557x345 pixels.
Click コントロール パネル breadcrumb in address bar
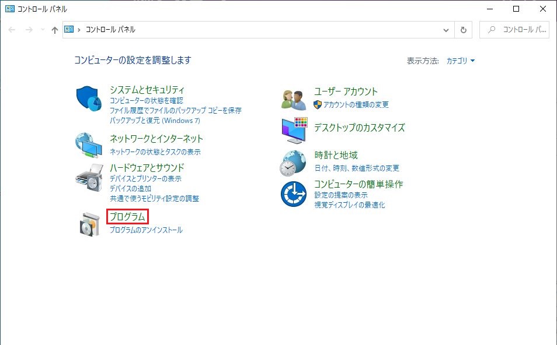coord(110,30)
